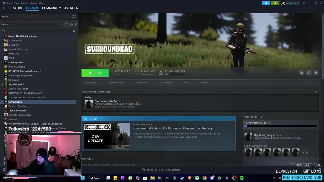
Task: Open Downloads status at bottom bar
Action: pos(161,170)
